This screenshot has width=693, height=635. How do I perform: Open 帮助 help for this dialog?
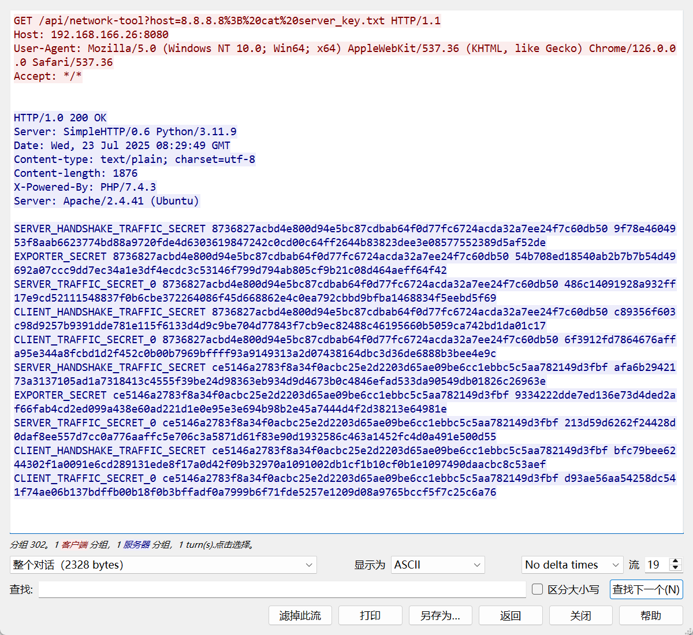(x=650, y=615)
